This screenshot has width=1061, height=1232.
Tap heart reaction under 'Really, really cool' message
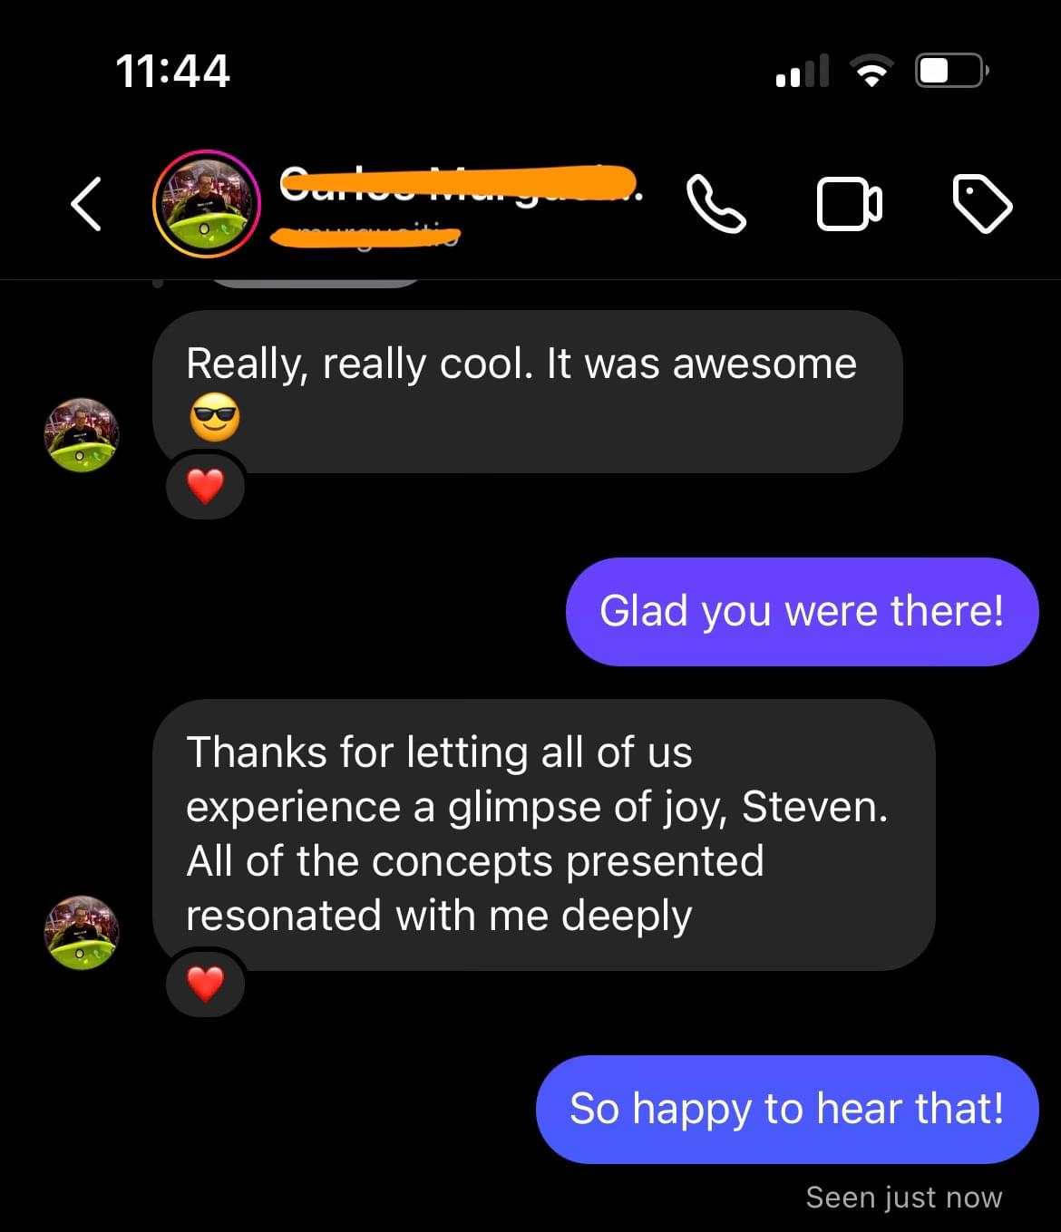point(206,487)
